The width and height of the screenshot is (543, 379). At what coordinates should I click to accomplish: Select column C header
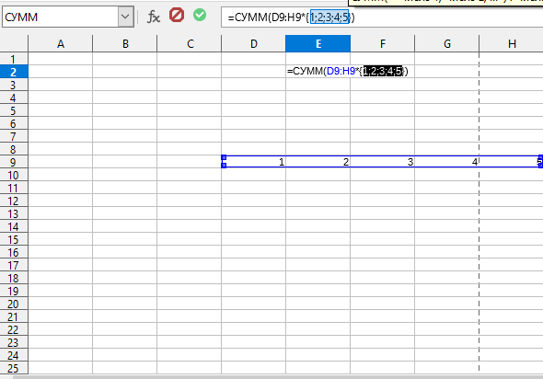[x=190, y=43]
